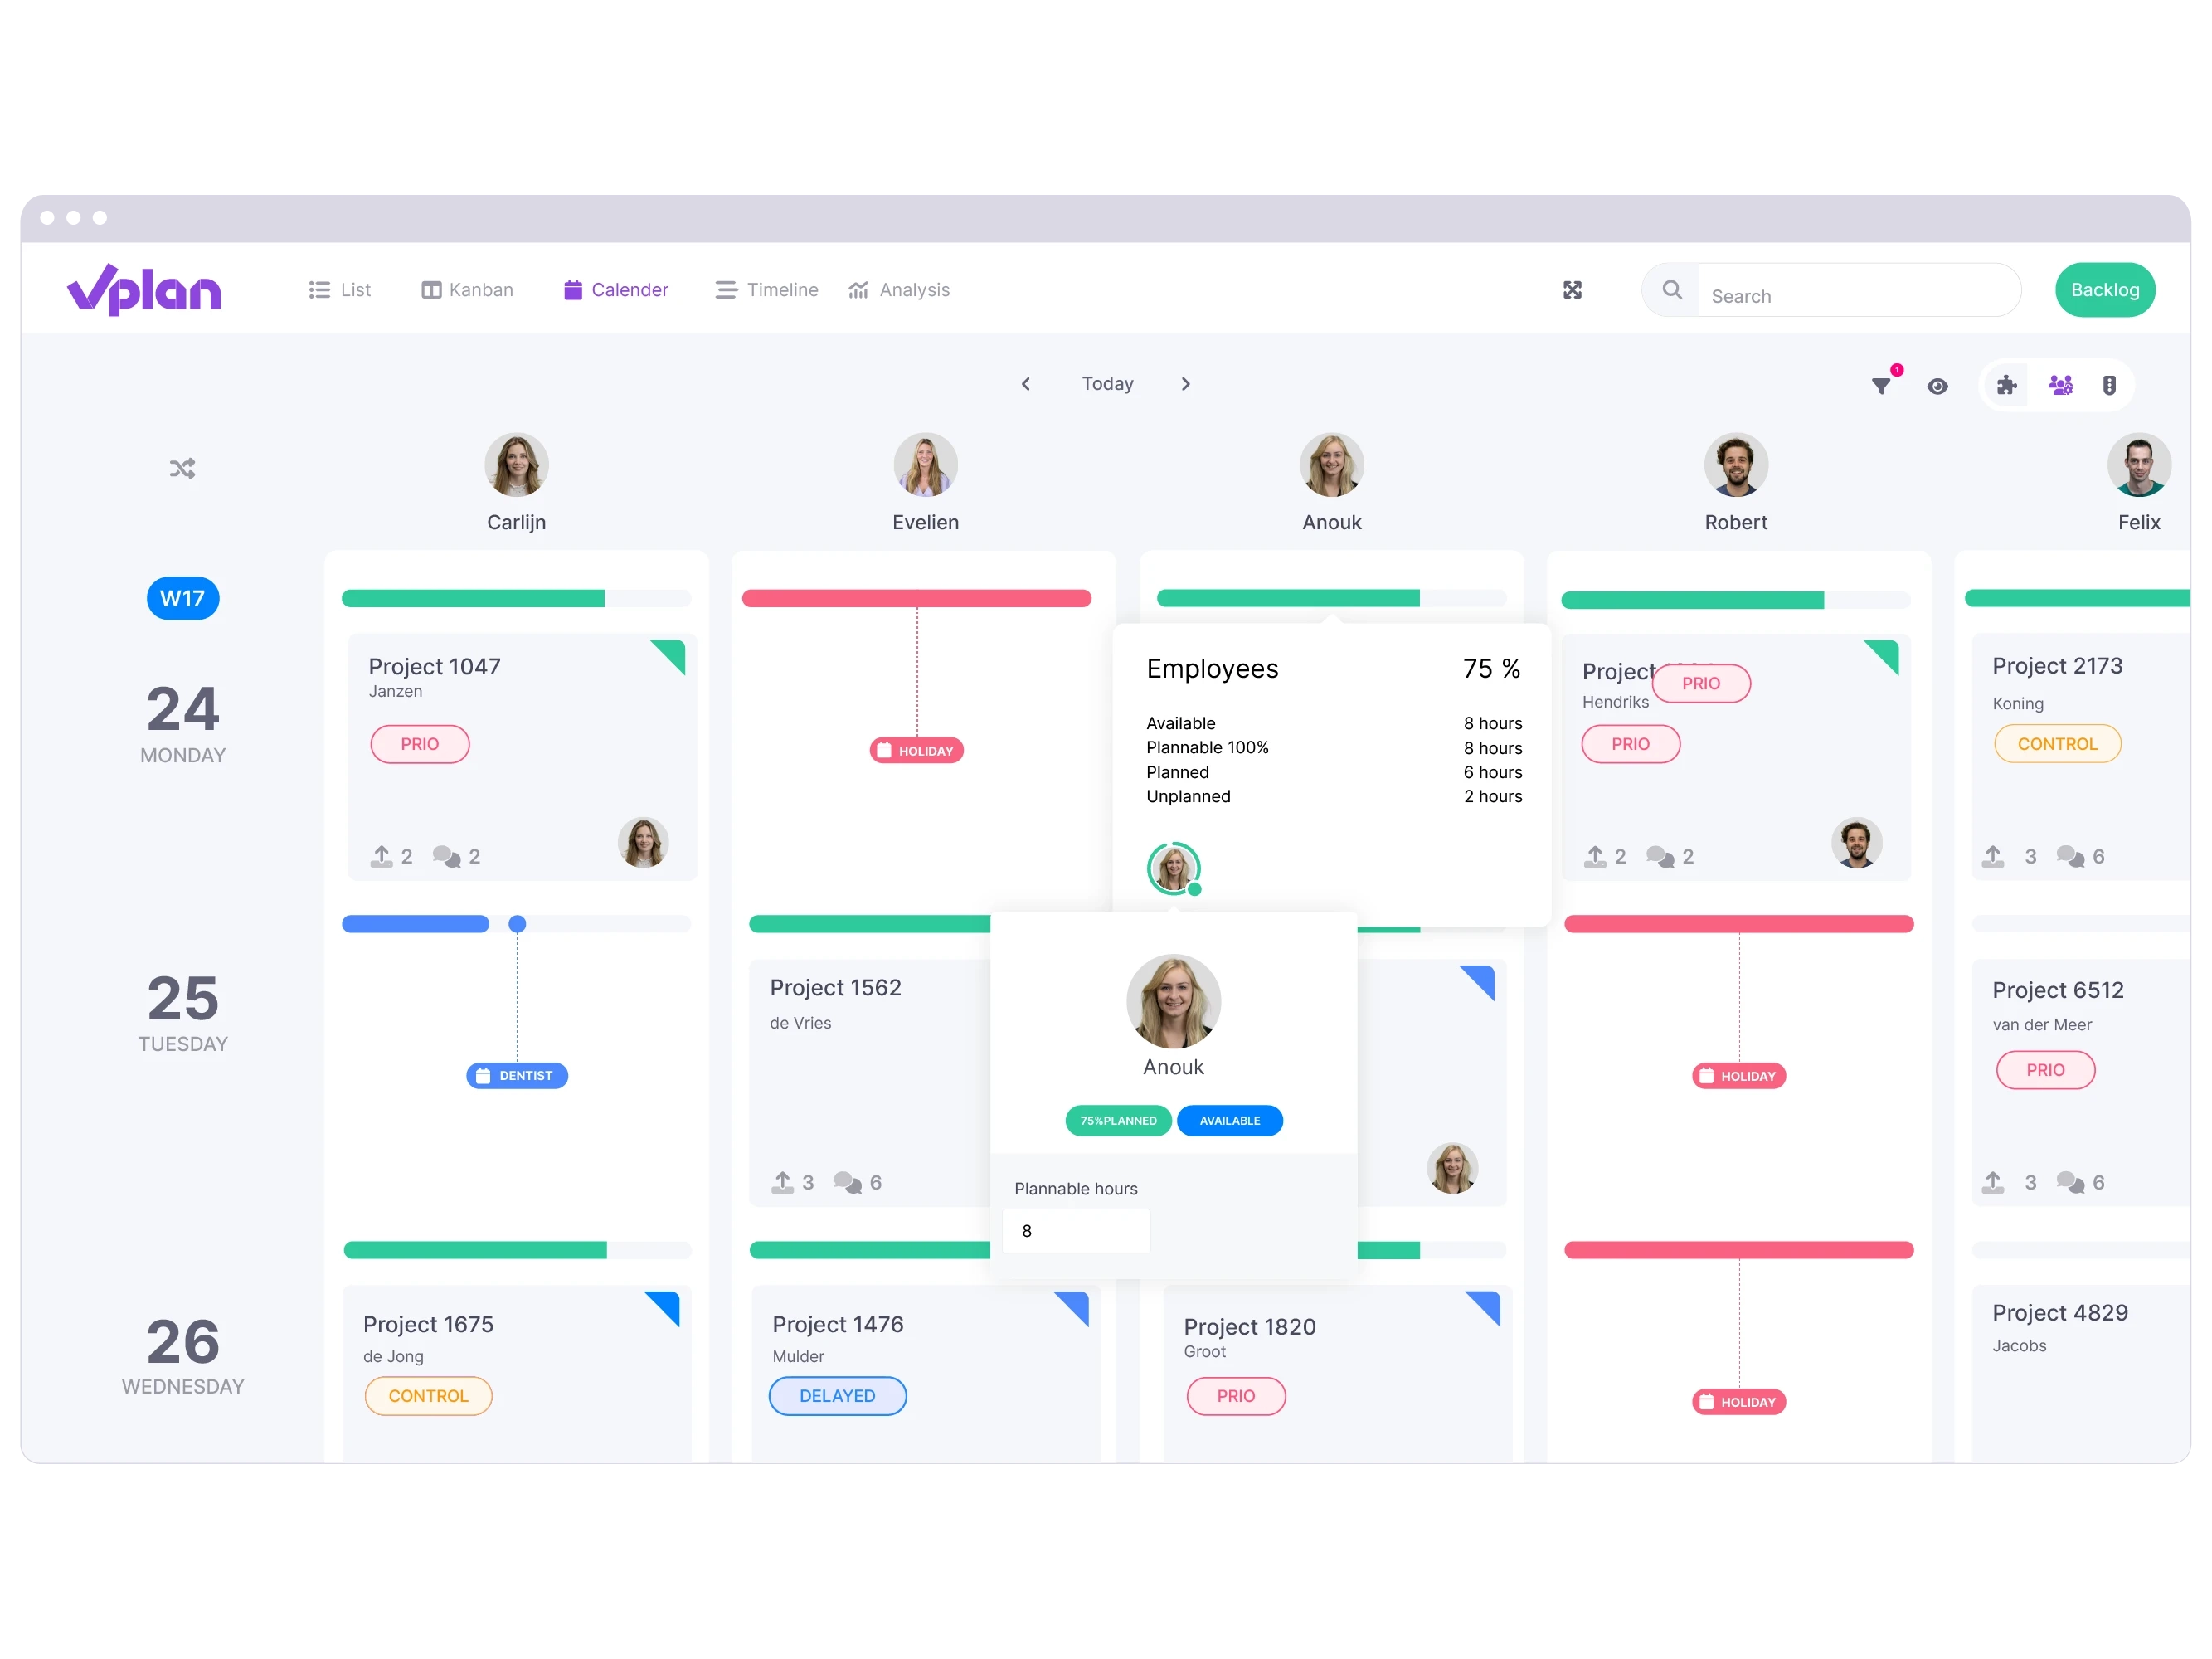Click Today to return to current date
Image resolution: width=2212 pixels, height=1659 pixels.
pyautogui.click(x=1108, y=383)
